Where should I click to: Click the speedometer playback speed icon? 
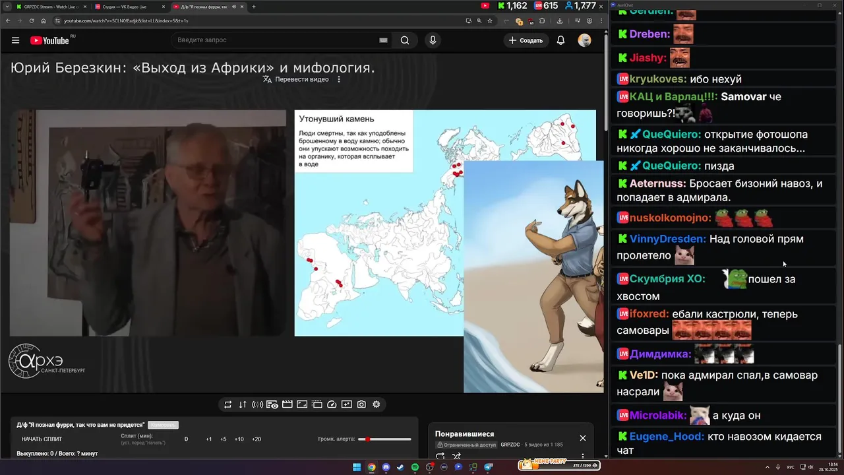(332, 404)
